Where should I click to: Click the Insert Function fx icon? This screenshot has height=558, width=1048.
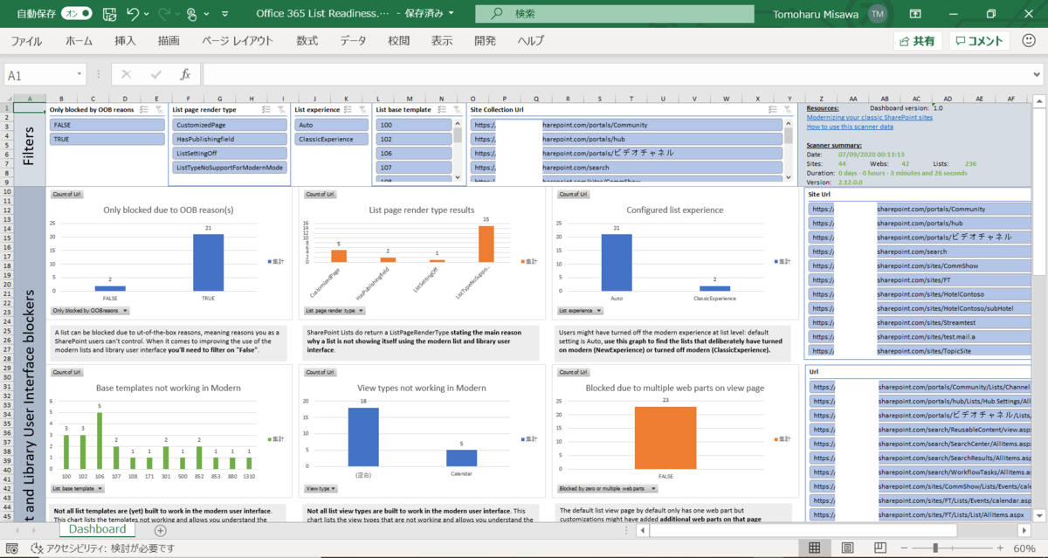pyautogui.click(x=185, y=75)
